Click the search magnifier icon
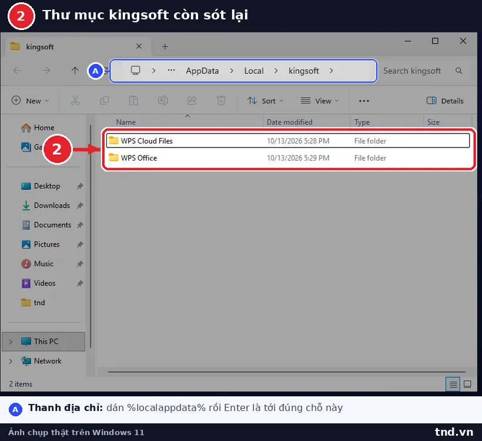The width and height of the screenshot is (482, 441). click(x=459, y=71)
